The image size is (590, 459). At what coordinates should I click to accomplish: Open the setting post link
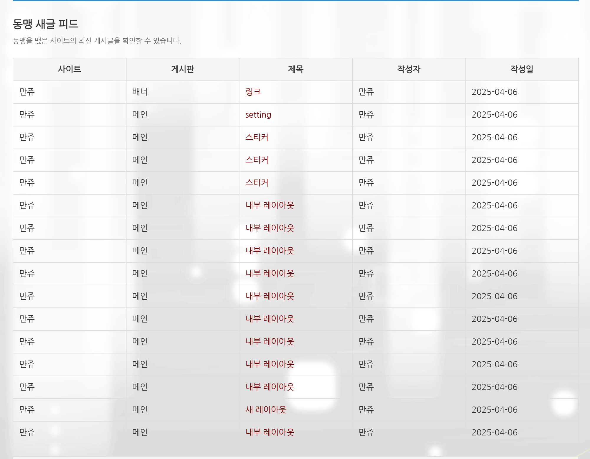coord(258,115)
